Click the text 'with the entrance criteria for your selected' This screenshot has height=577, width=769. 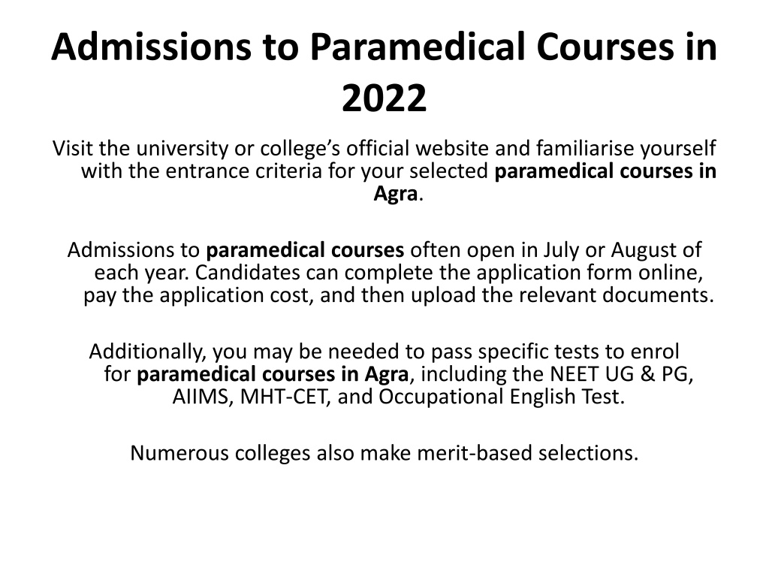pyautogui.click(x=285, y=171)
